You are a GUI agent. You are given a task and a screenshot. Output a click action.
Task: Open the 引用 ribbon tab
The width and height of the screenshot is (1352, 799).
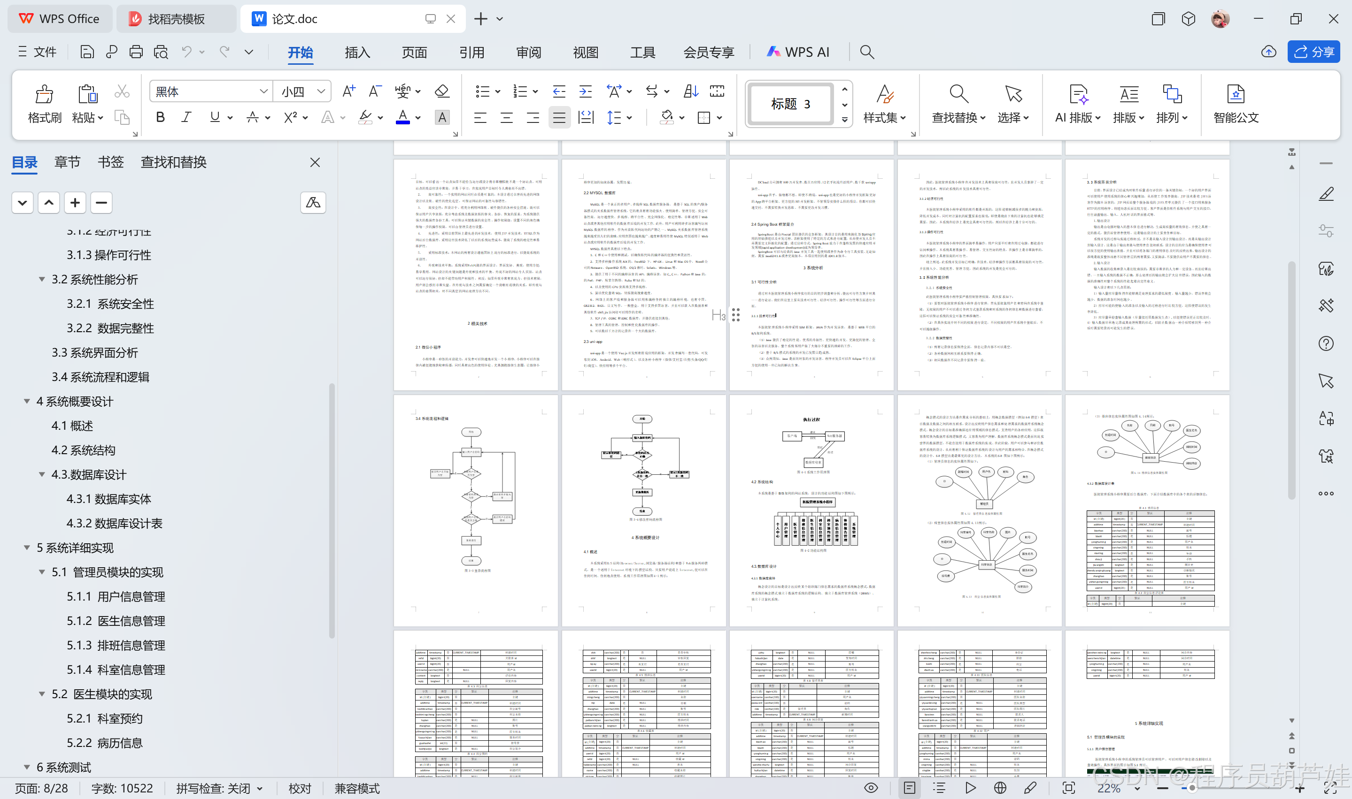click(471, 52)
